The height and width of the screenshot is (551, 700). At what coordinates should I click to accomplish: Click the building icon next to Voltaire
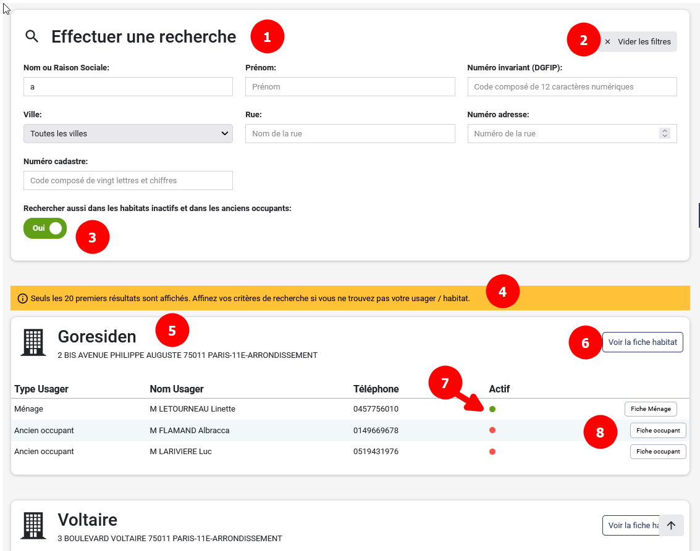(x=33, y=526)
